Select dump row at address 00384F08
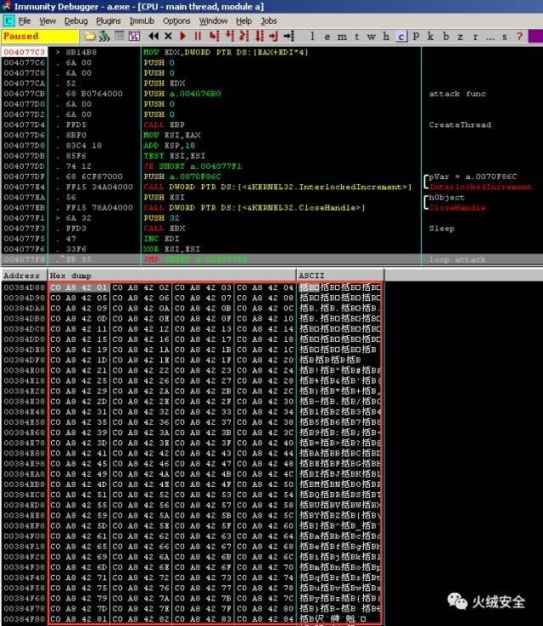Image resolution: width=543 pixels, height=626 pixels. pyautogui.click(x=192, y=536)
